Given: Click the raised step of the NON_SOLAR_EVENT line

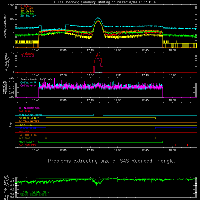Looking at the screenshot, I should [x=98, y=114].
